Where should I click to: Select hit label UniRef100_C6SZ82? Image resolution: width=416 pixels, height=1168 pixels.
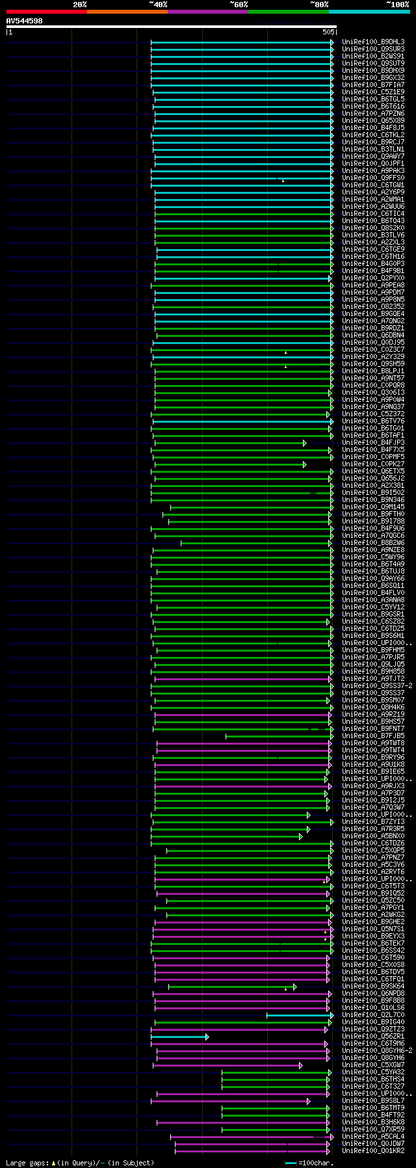pyautogui.click(x=373, y=622)
